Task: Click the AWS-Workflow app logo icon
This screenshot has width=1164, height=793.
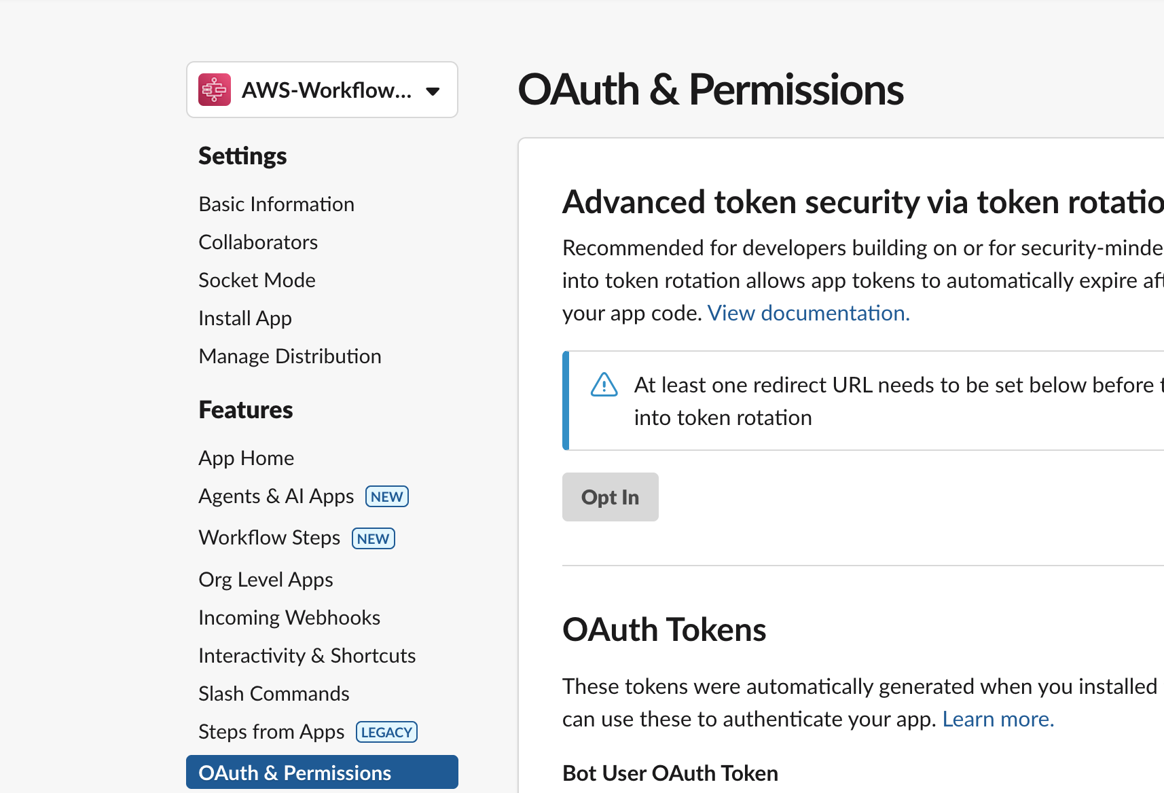Action: 215,90
